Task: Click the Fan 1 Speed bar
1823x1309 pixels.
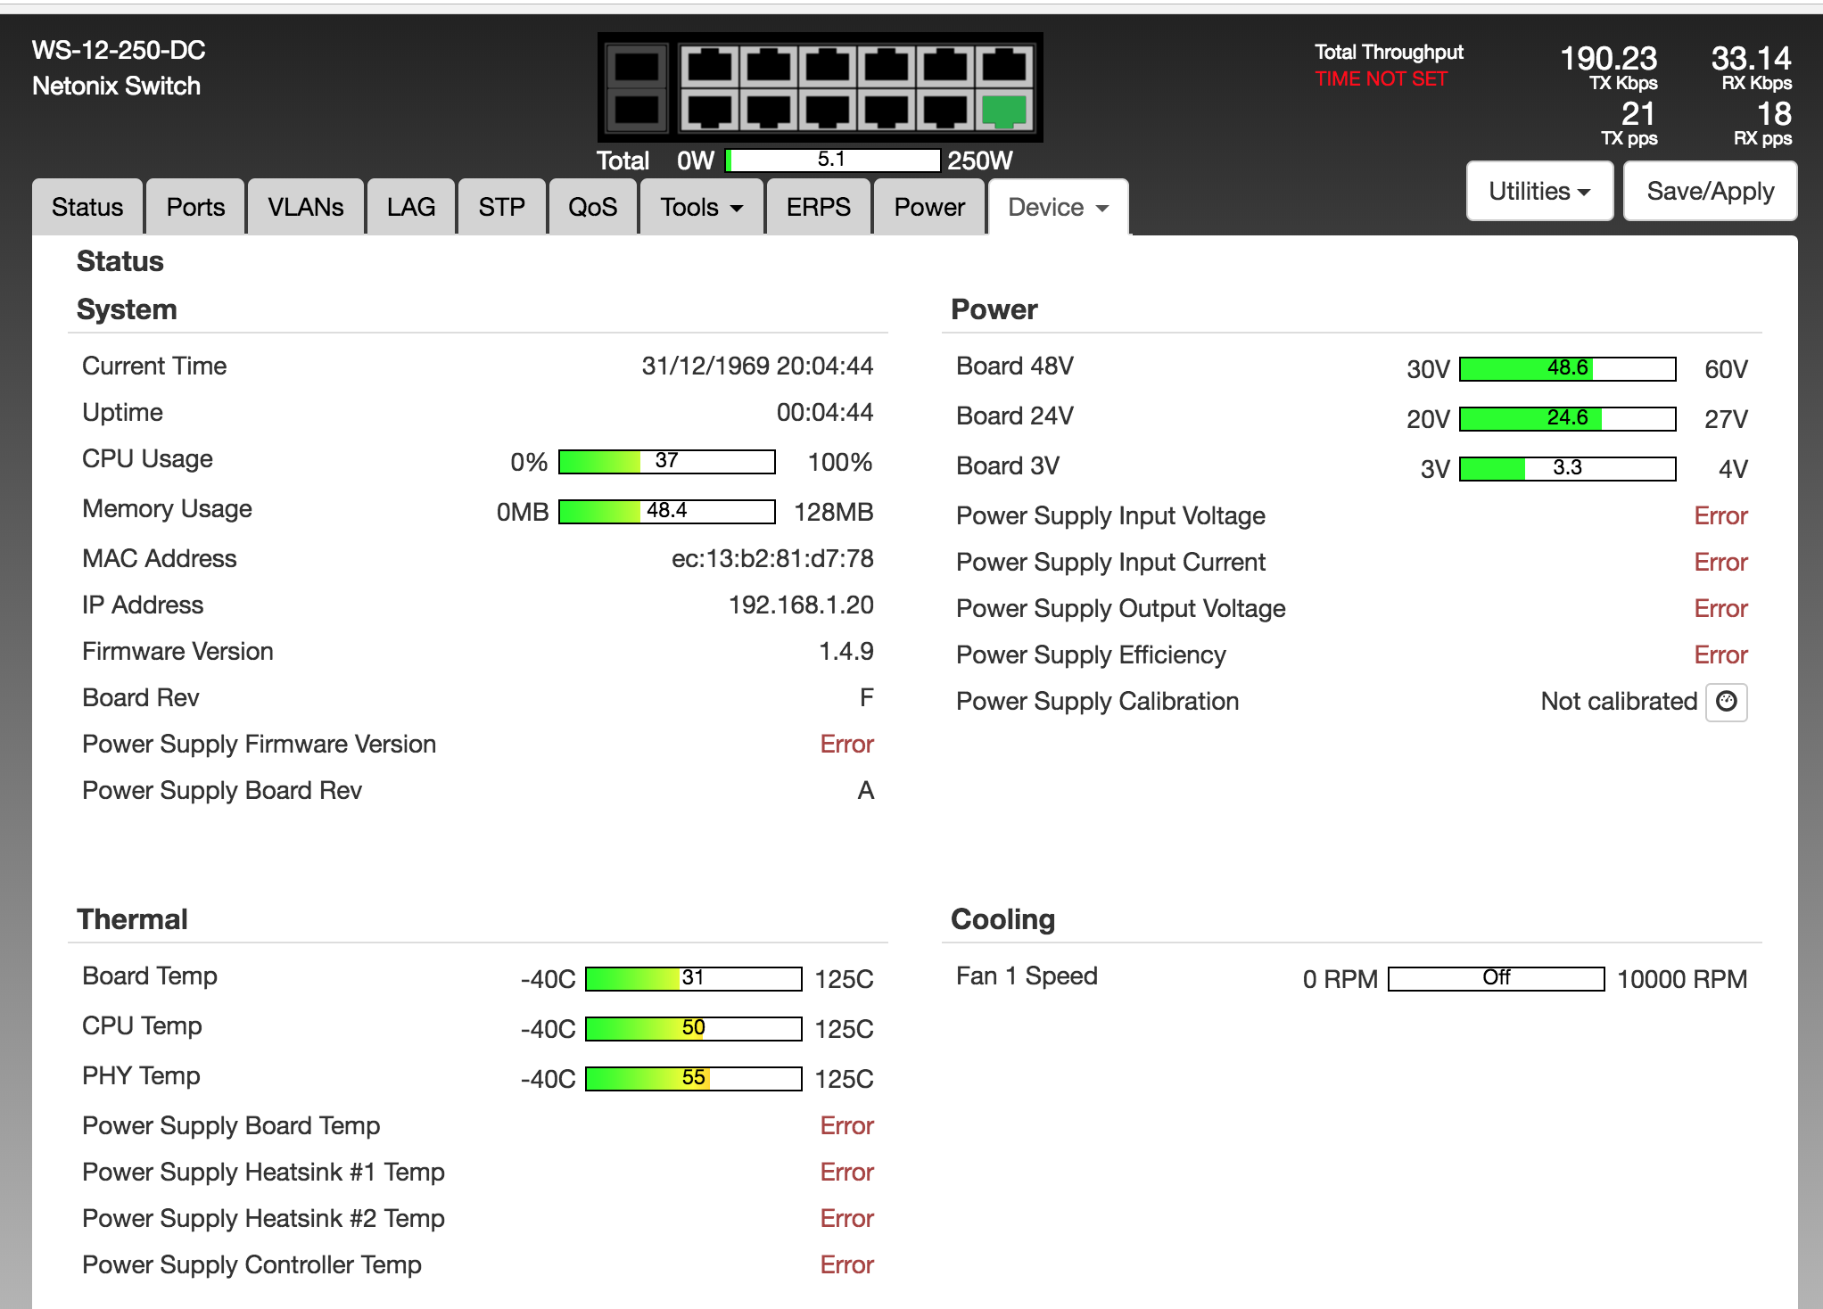Action: [1496, 978]
